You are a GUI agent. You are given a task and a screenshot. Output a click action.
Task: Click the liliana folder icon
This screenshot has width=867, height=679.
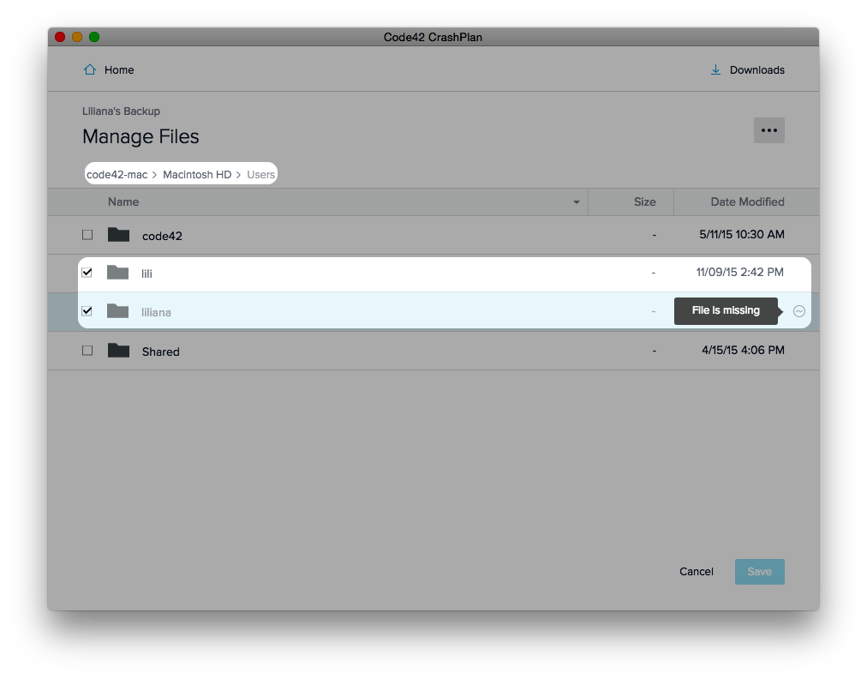(118, 311)
